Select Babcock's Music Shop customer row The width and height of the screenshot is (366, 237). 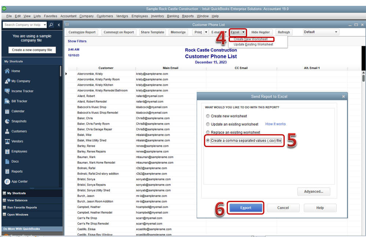tap(92, 107)
